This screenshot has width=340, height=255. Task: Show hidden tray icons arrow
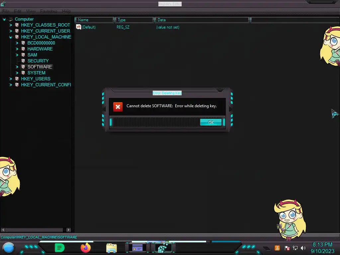tap(267, 248)
